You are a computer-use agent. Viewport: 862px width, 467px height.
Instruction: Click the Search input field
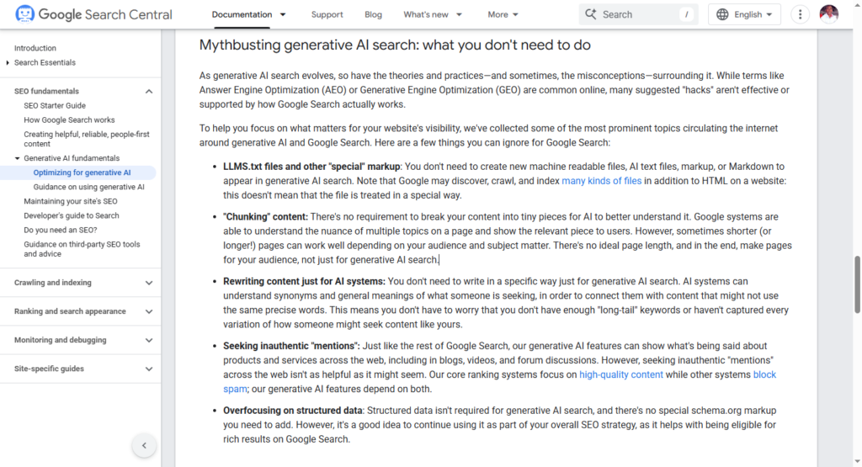coord(638,14)
